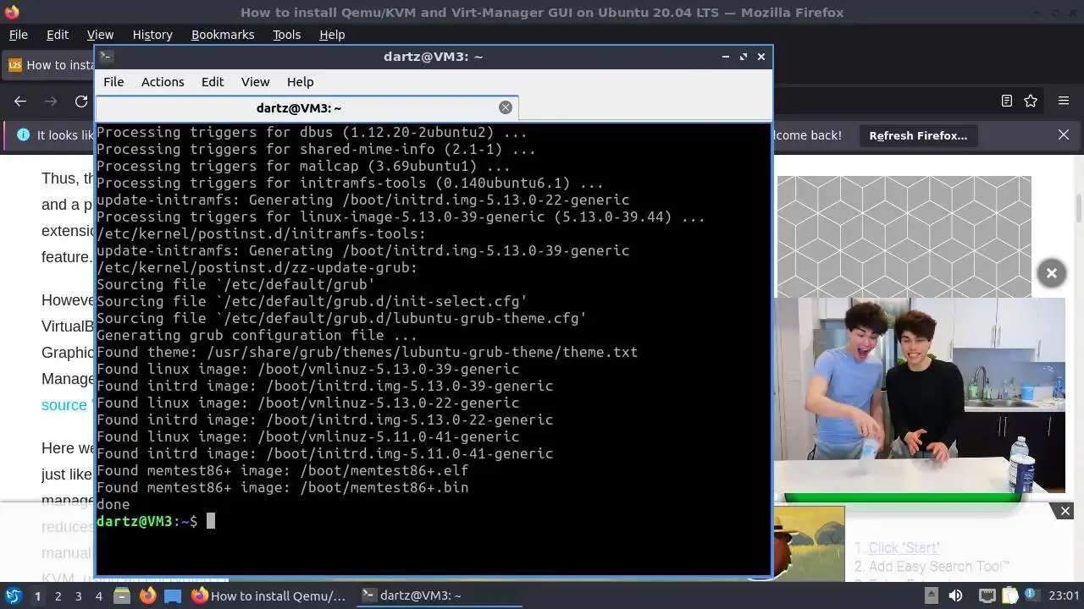
Task: Activate dartz@VM3 terminal taskbar entry
Action: tap(437, 595)
